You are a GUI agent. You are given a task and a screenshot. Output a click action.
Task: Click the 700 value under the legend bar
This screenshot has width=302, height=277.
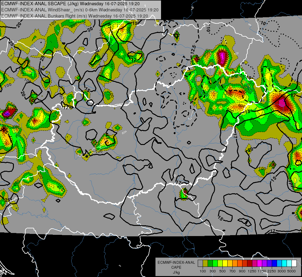click(x=233, y=271)
